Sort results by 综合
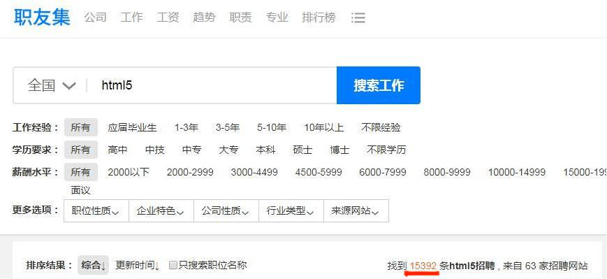607x279 pixels. pyautogui.click(x=94, y=266)
